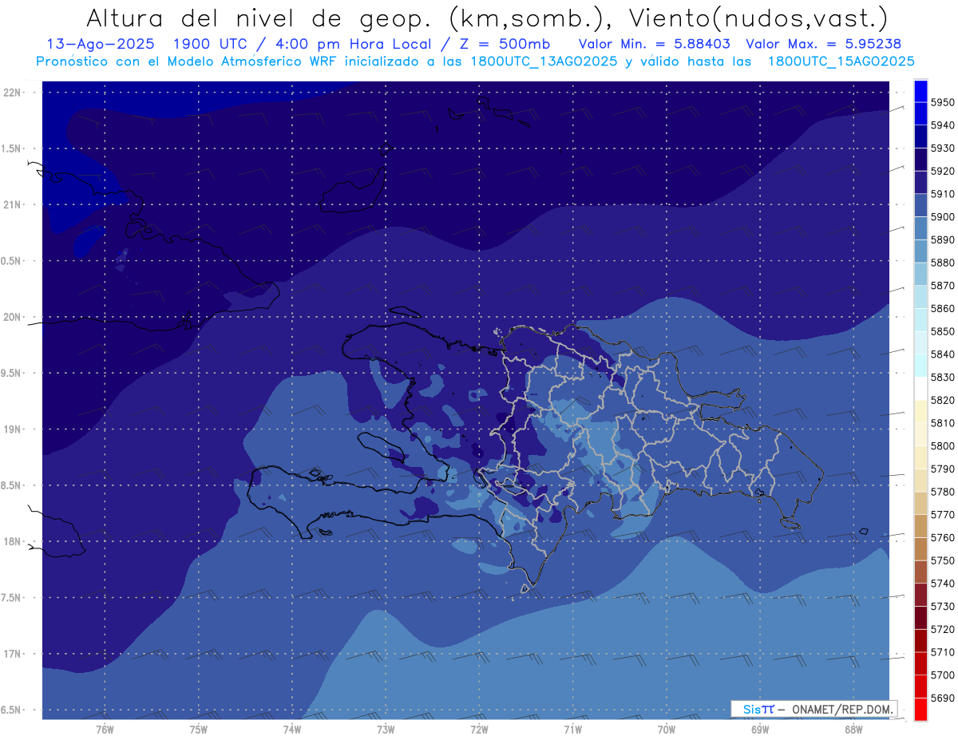Select the legend value 5690
958x740 pixels.
[x=943, y=698]
